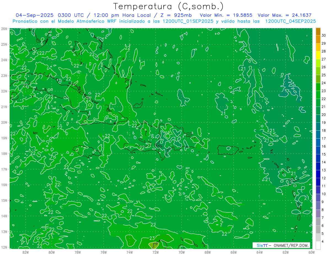Click the '14N' latitude label
This screenshot has height=256, width=331.
pyautogui.click(x=4, y=216)
